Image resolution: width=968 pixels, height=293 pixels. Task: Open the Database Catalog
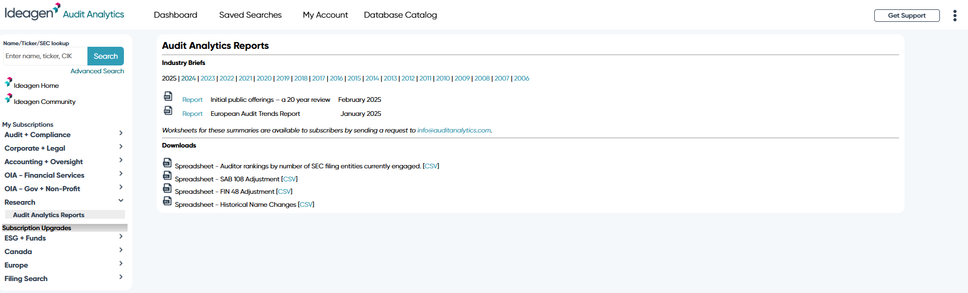400,15
